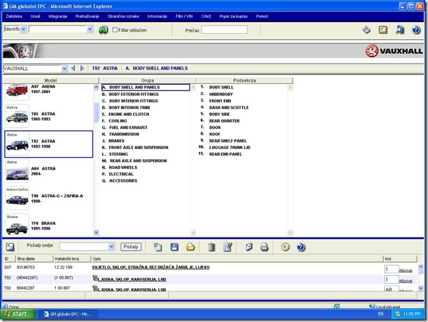Viewport: 428px width, 322px height.
Task: Click the edit list pencil icon
Action: coord(228,247)
